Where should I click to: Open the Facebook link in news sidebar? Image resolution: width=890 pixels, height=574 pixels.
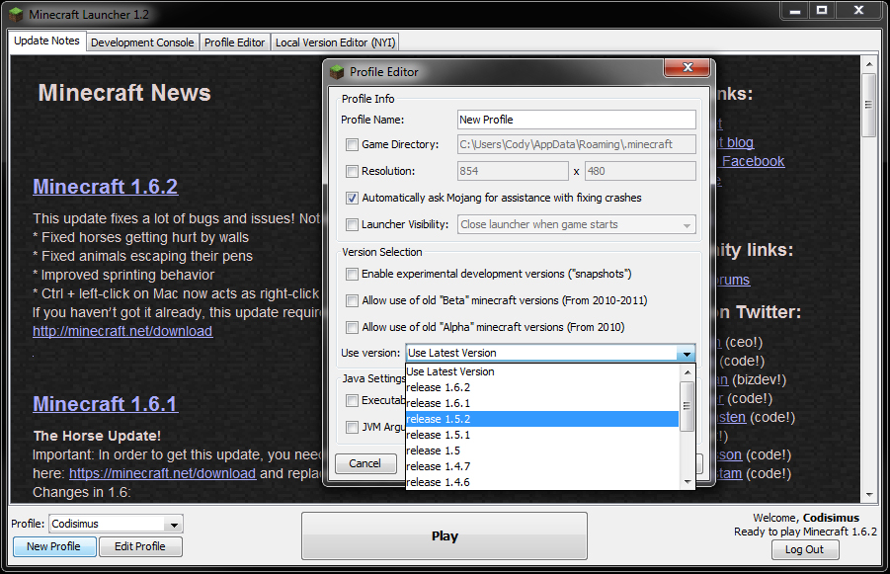tap(754, 161)
